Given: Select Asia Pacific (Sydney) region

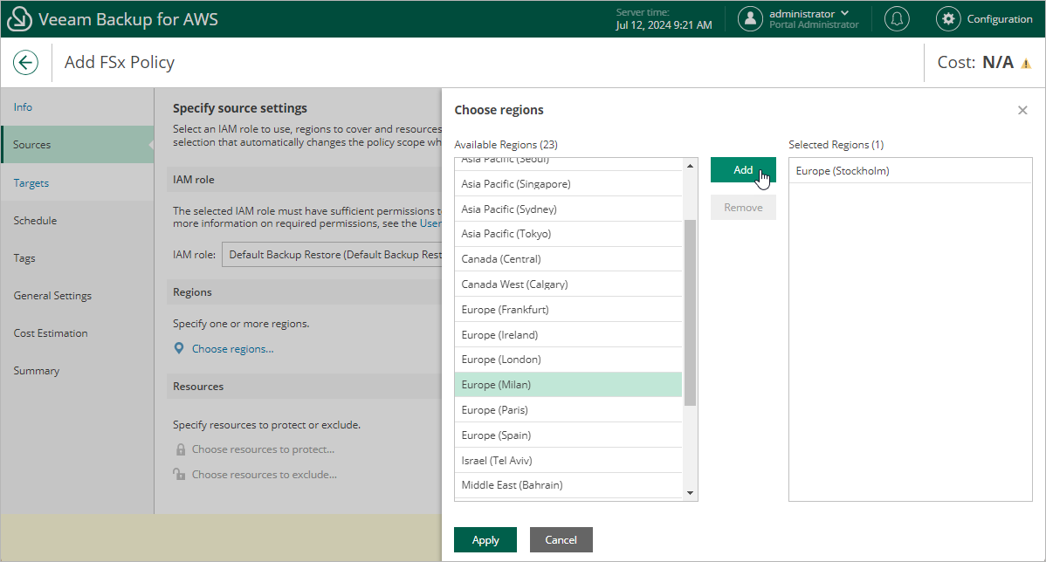Looking at the screenshot, I should 568,209.
